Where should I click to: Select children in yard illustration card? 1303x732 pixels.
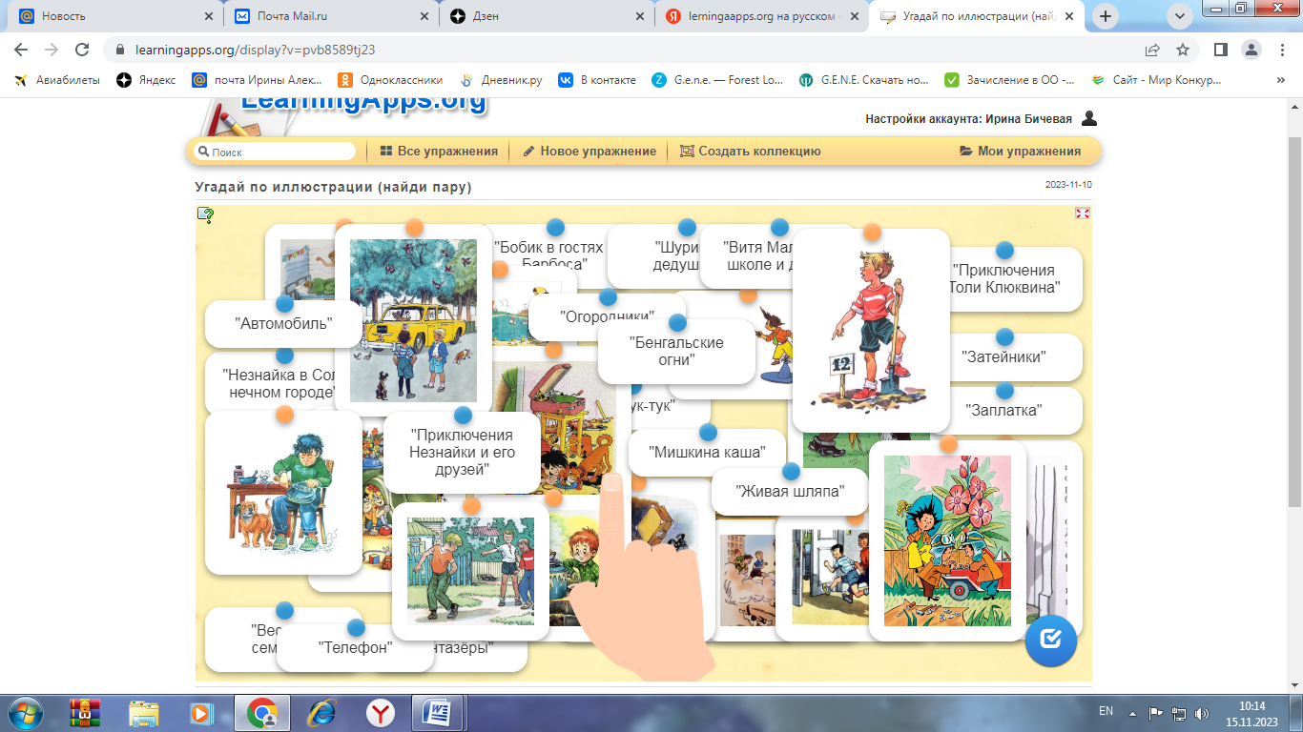pyautogui.click(x=470, y=571)
